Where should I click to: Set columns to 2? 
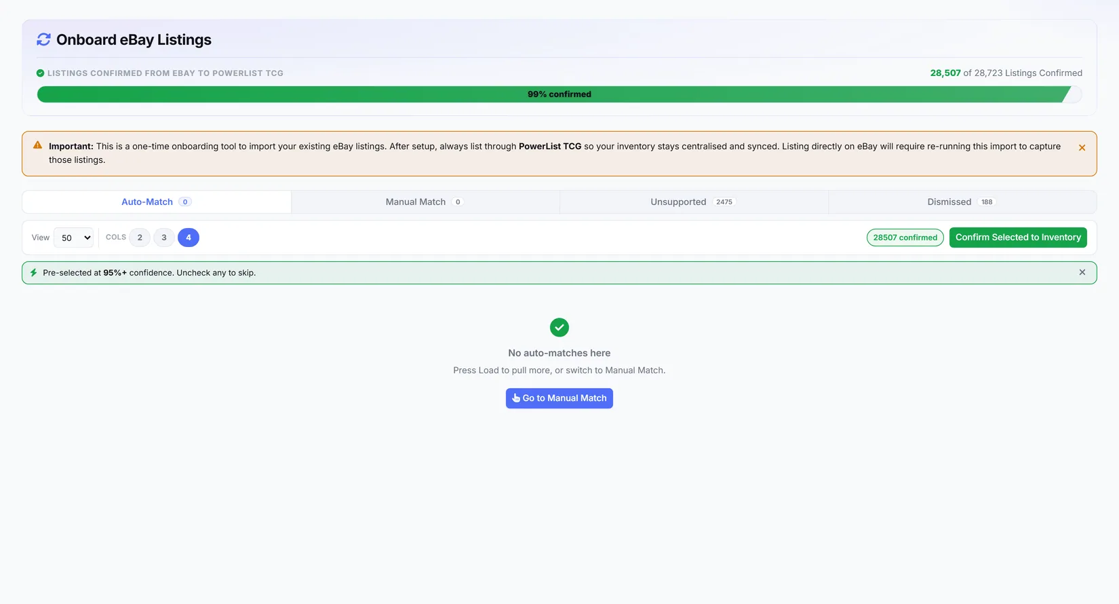pyautogui.click(x=140, y=238)
